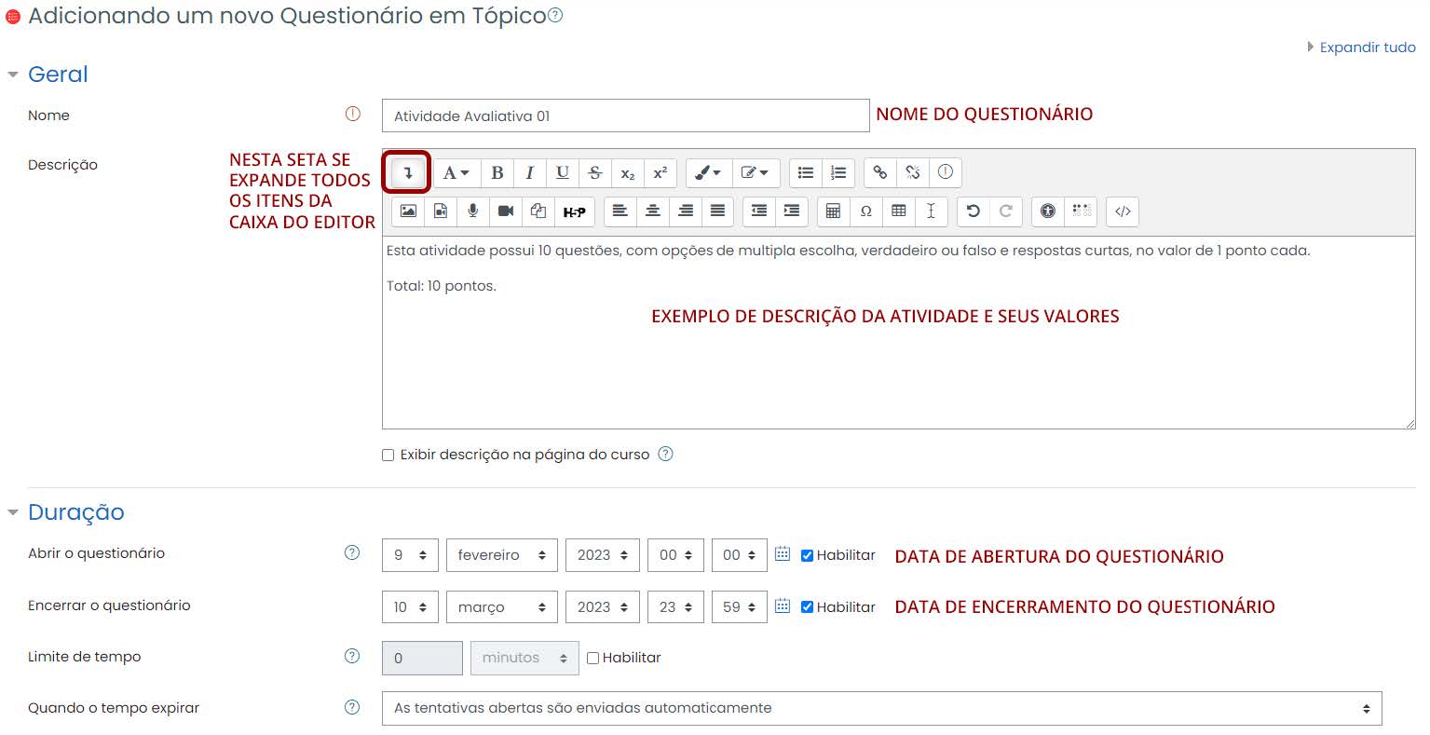Check 'Exibir descrição na página do curso'
This screenshot has height=735, width=1430.
click(388, 455)
